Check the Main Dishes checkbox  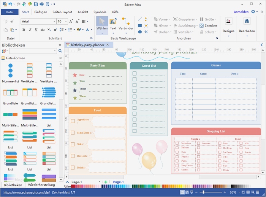pyautogui.click(x=73, y=132)
